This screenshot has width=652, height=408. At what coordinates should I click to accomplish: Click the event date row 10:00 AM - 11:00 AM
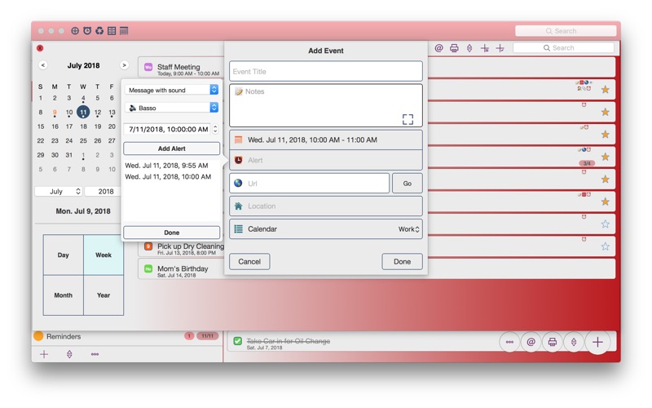(325, 140)
